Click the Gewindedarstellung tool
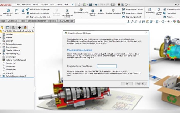The width and height of the screenshot is (180, 113). tap(113, 12)
